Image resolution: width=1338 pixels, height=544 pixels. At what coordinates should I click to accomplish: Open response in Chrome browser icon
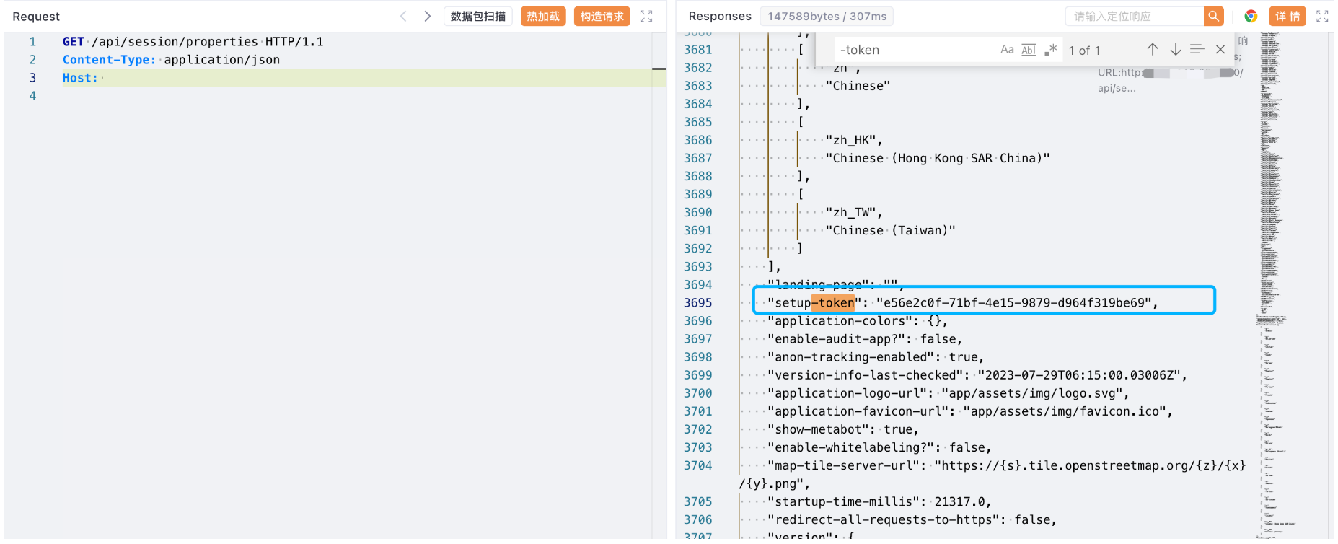(x=1251, y=16)
